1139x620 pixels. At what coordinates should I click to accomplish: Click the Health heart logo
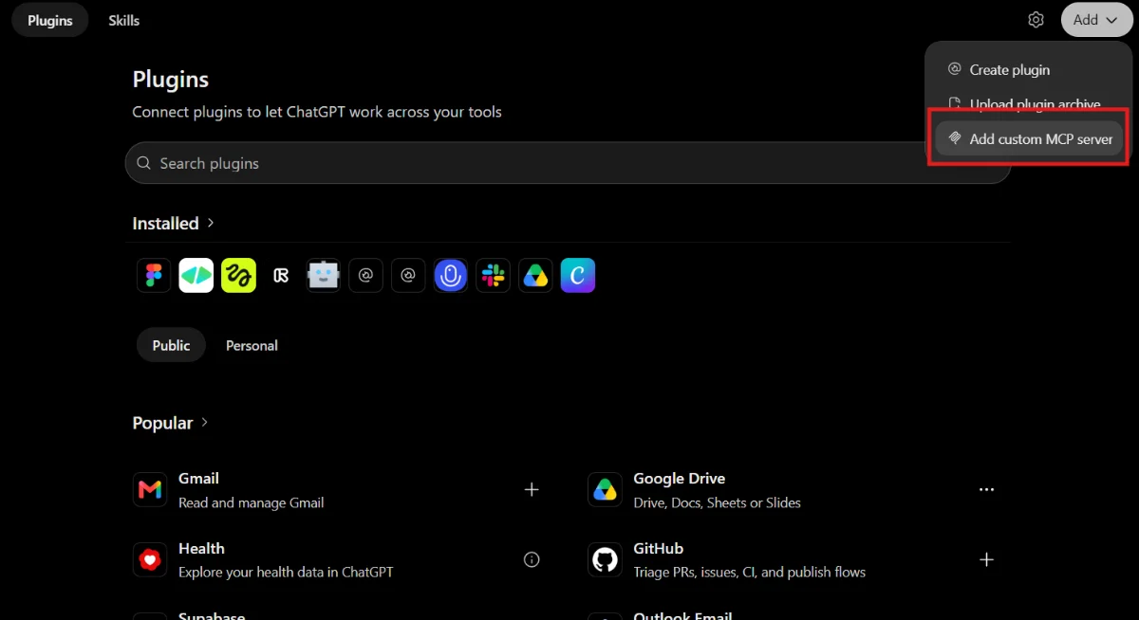150,559
